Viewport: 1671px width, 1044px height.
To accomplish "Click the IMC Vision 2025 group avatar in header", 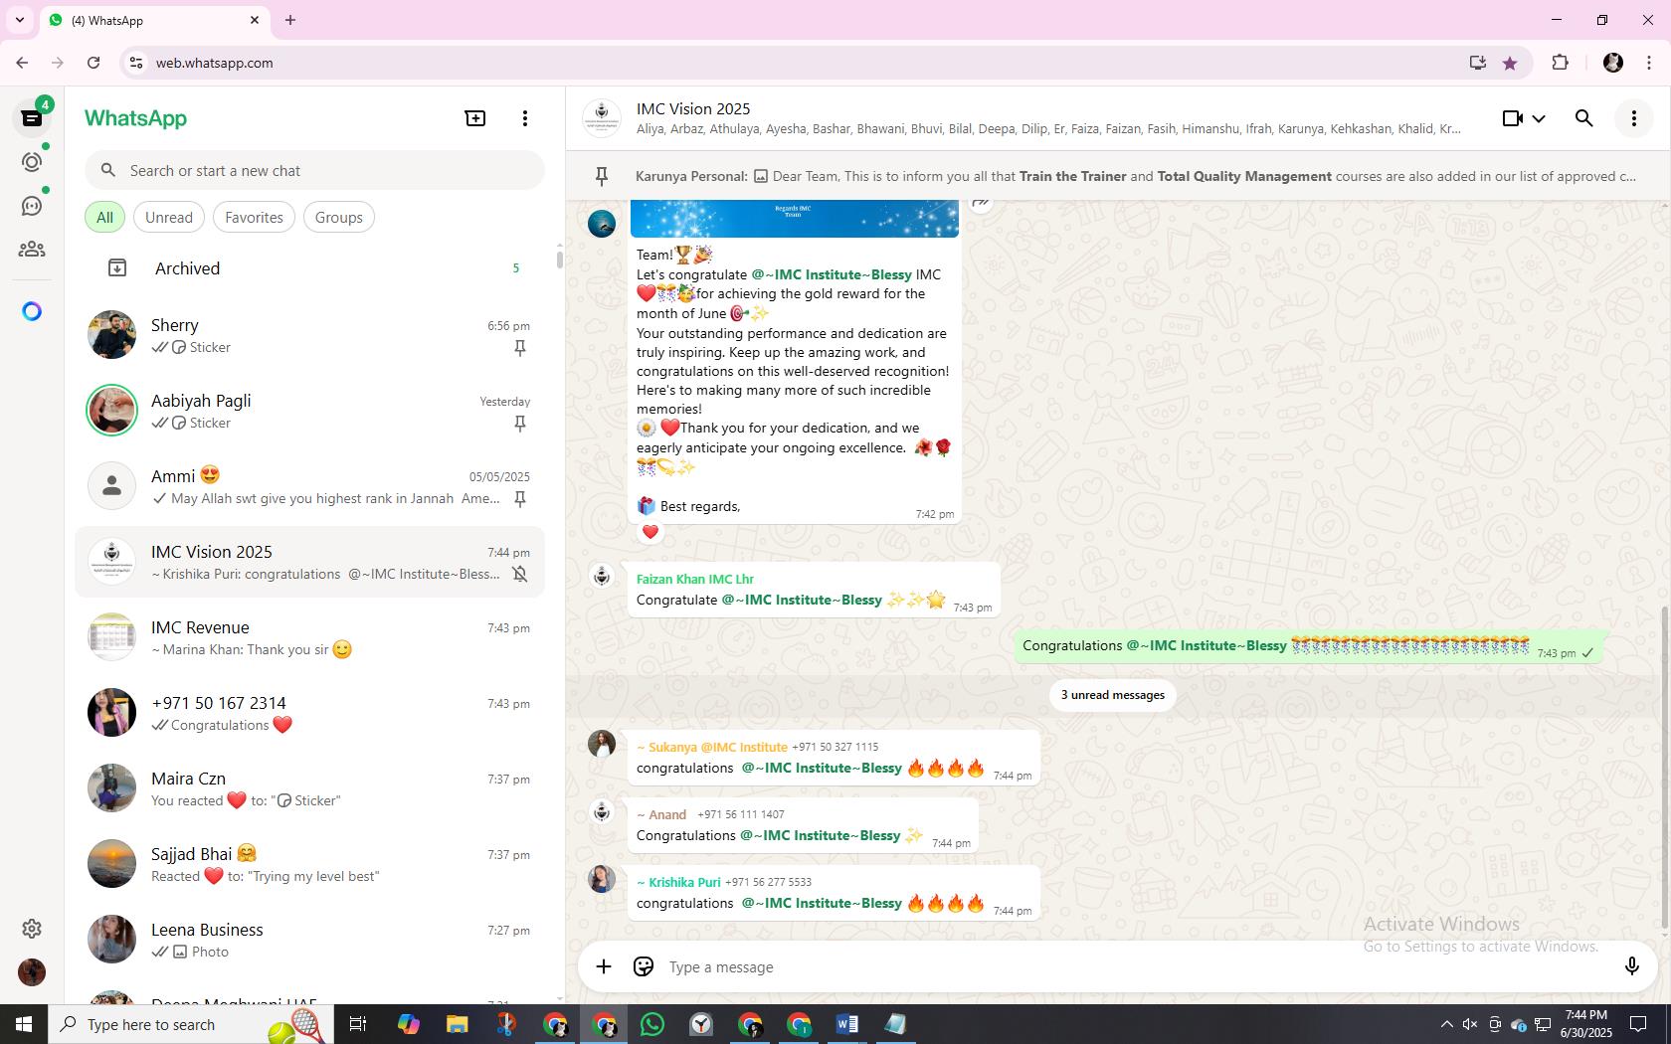I will 602,118.
